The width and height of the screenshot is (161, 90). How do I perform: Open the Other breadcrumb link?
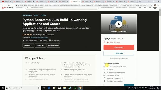pos(36,15)
